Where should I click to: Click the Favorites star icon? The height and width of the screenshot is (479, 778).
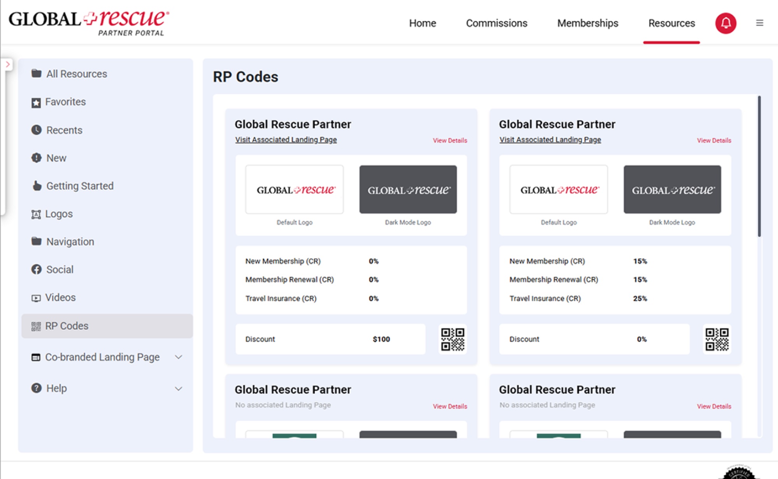tap(36, 103)
